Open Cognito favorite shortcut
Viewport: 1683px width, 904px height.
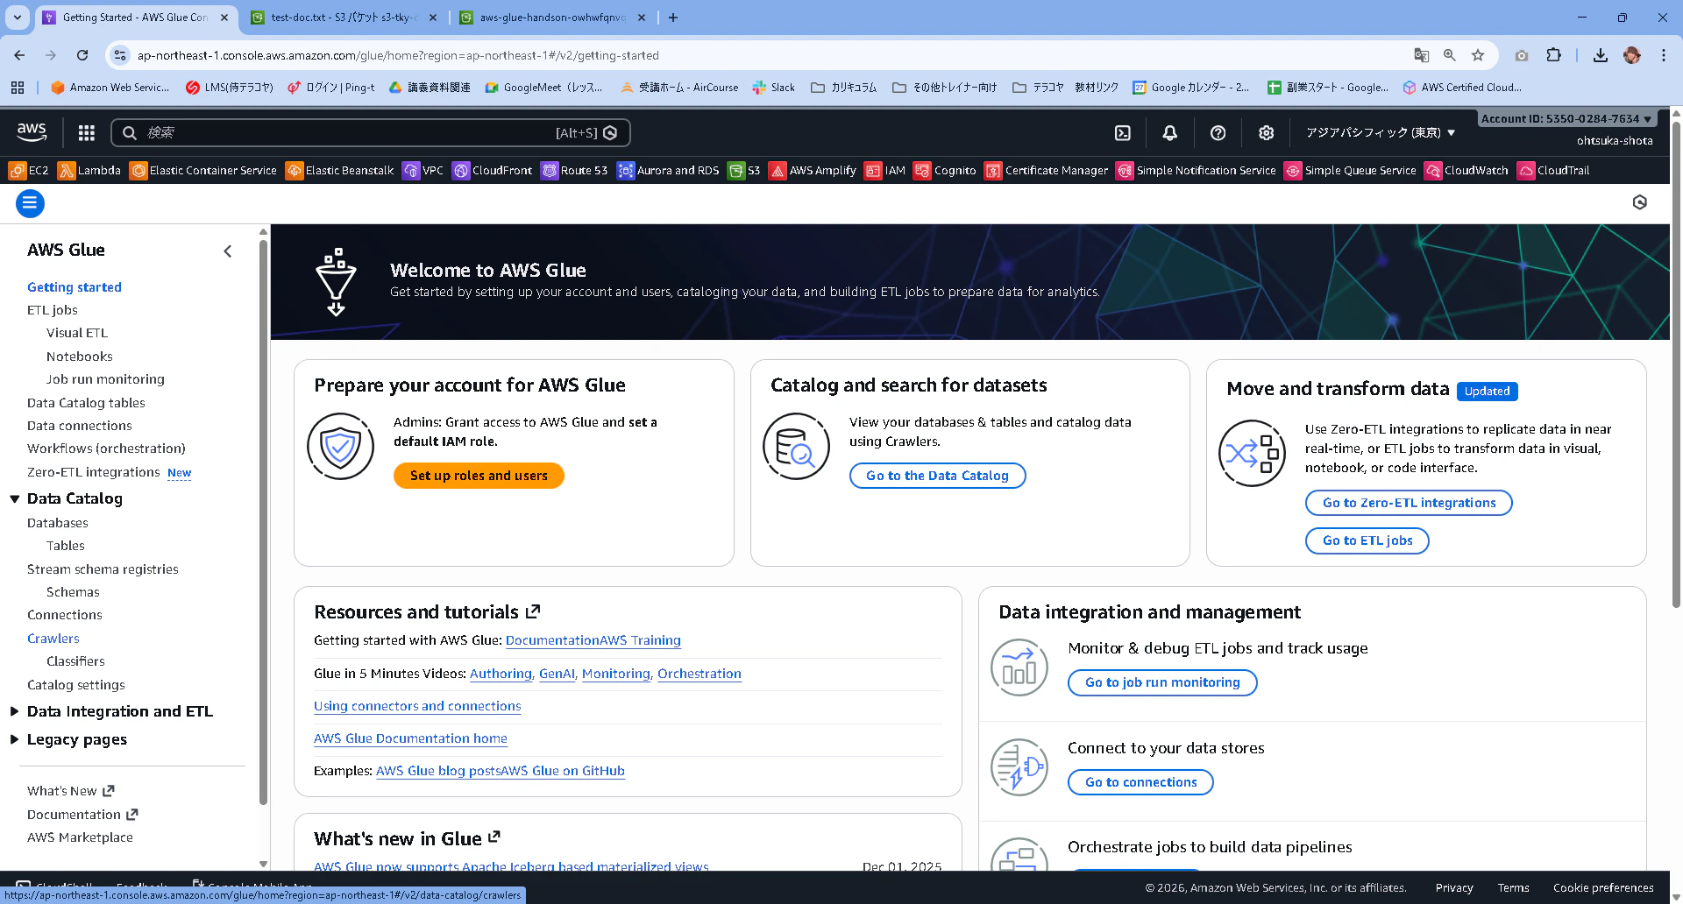(945, 170)
